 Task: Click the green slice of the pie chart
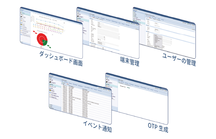pyautogui.click(x=45, y=42)
